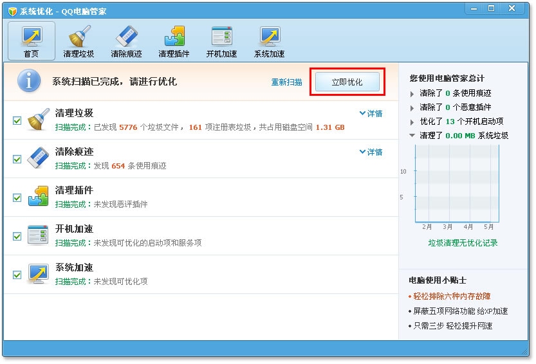This screenshot has height=364, width=536.
Task: Click the junk-cleaning history chart
Action: (x=457, y=183)
